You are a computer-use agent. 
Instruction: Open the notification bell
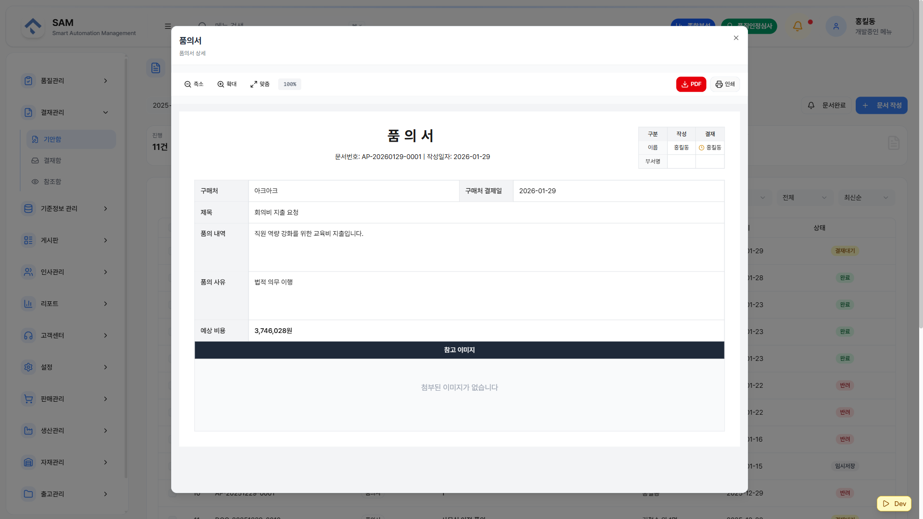[798, 26]
